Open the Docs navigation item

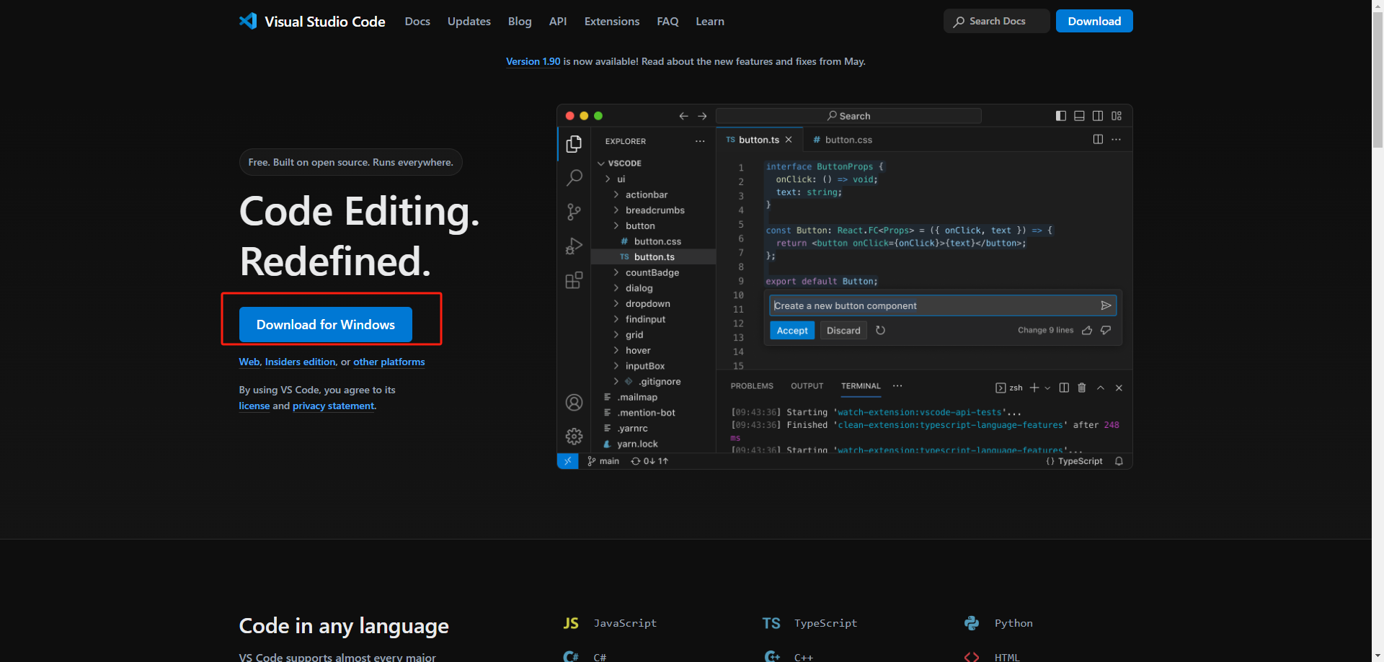click(417, 22)
